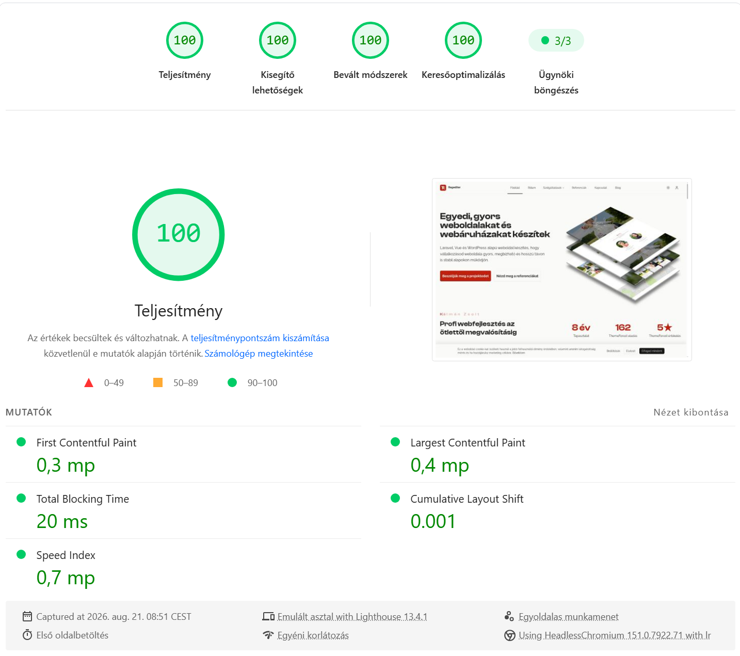Click the final page screenshot thumbnail

561,269
